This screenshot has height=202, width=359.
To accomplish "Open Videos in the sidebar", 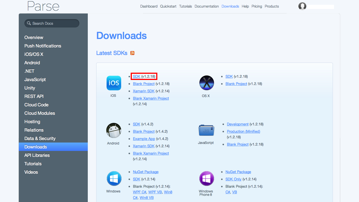I will tap(31, 172).
